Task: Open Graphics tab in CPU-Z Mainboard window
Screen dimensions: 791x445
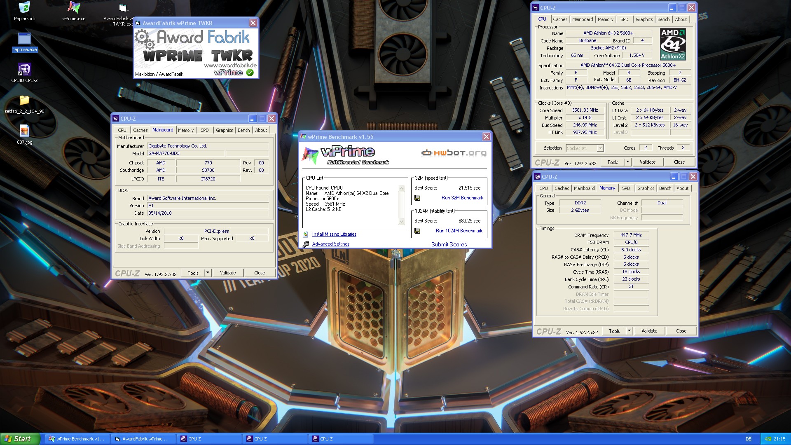Action: (x=225, y=130)
